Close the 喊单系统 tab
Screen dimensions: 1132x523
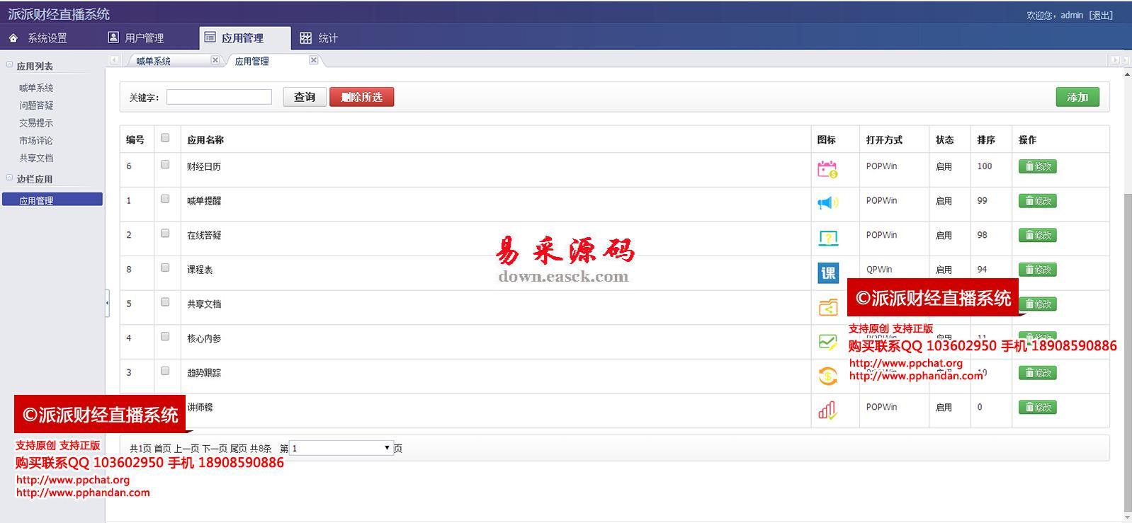pyautogui.click(x=215, y=60)
